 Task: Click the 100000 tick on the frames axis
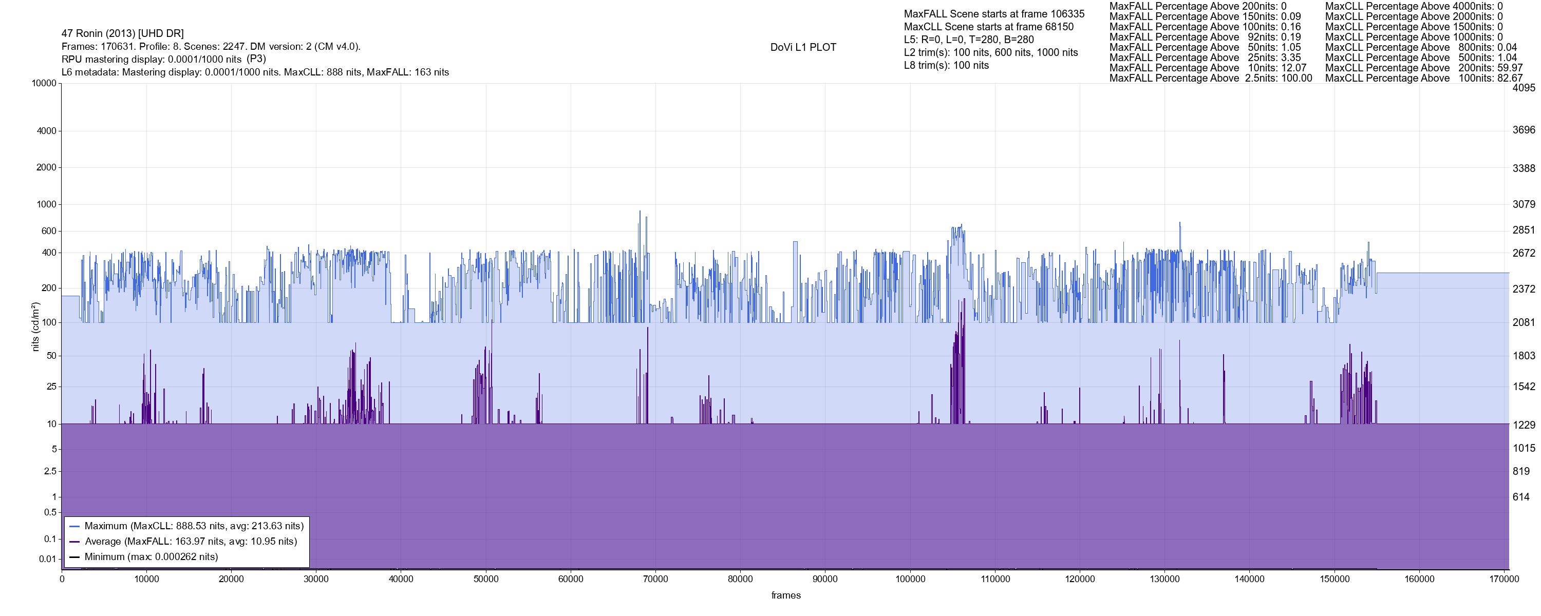911,579
